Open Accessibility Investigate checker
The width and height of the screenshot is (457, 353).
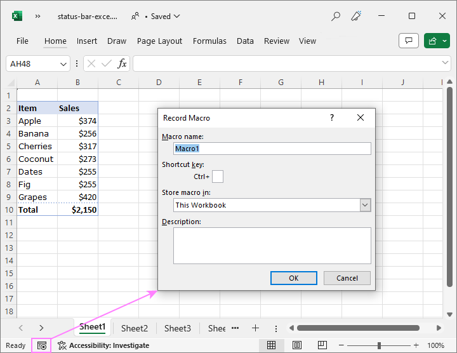[103, 345]
